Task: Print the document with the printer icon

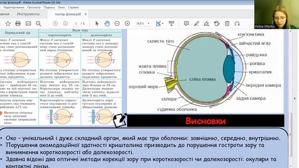Action: point(18,23)
